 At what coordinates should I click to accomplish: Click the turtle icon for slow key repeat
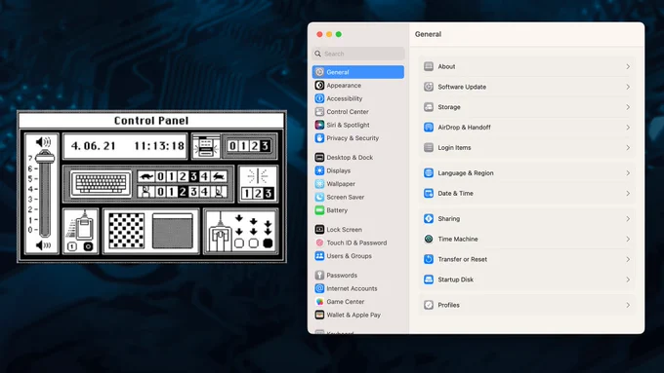click(x=146, y=176)
